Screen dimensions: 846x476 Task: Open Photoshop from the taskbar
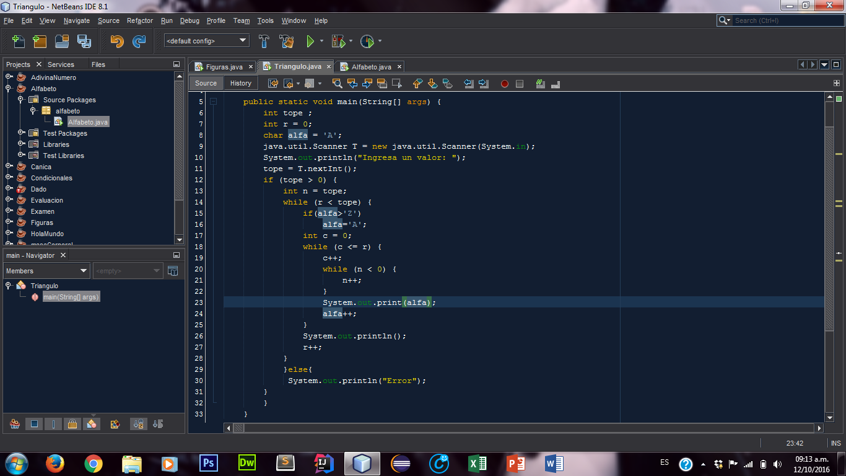[x=209, y=463]
